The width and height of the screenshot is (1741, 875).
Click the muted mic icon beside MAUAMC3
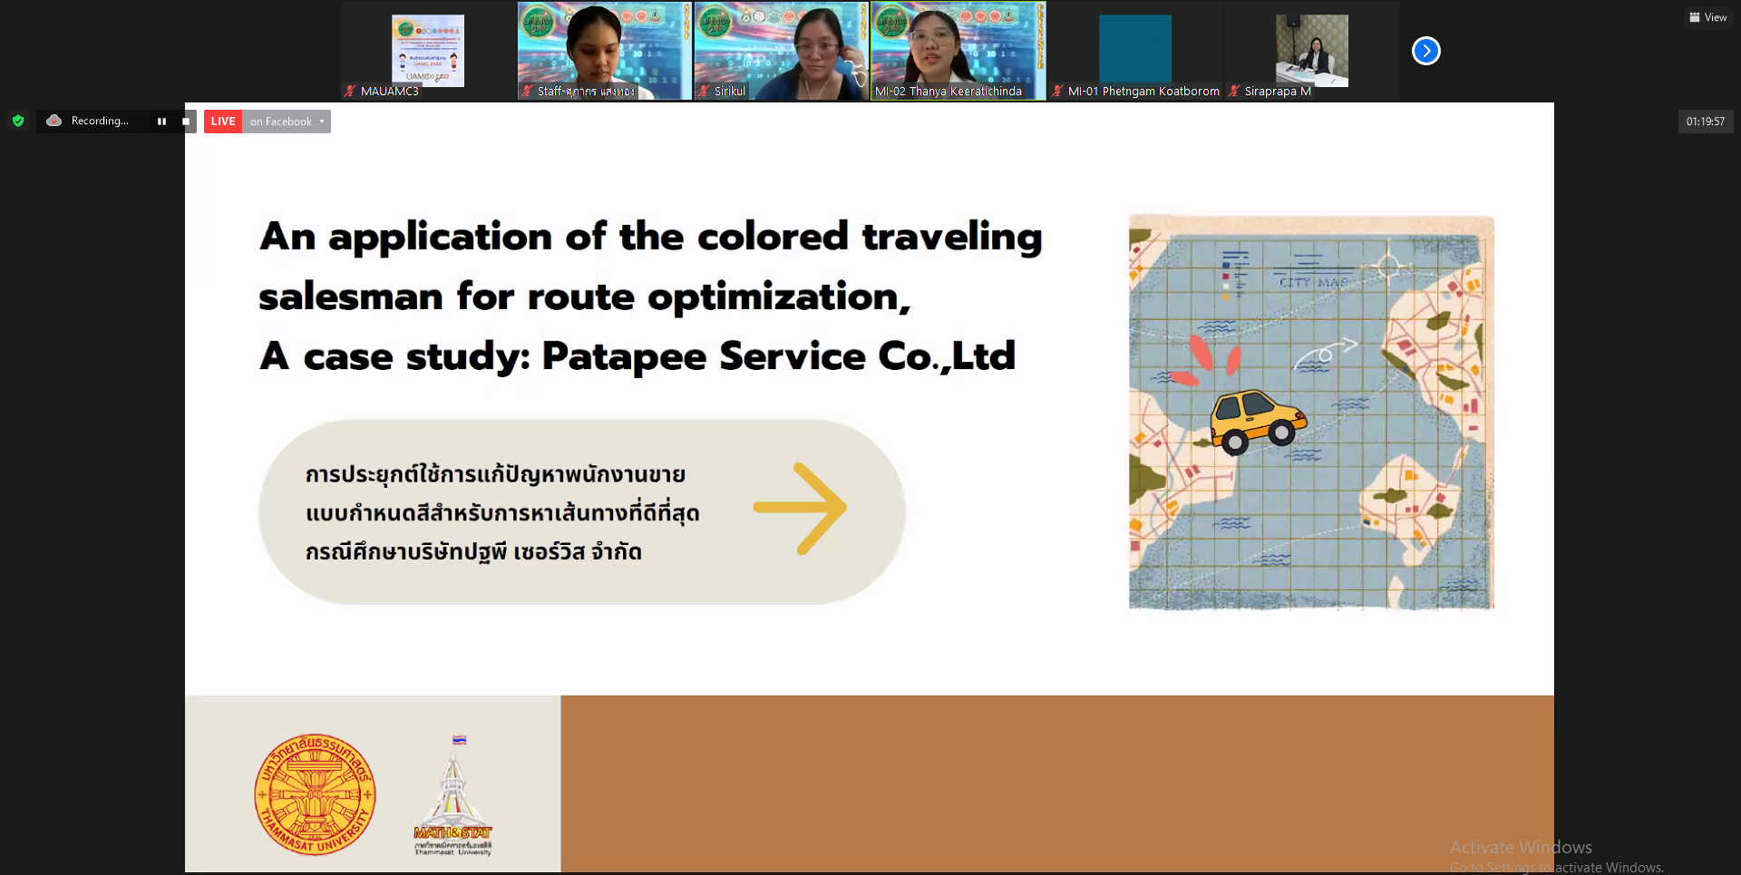[350, 91]
